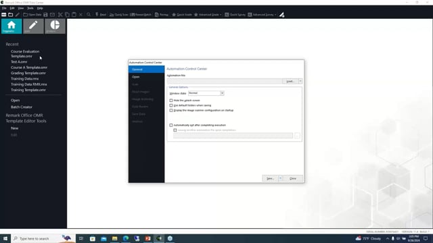Select Open tab in Automation dialog
Image resolution: width=433 pixels, height=243 pixels.
click(146, 77)
